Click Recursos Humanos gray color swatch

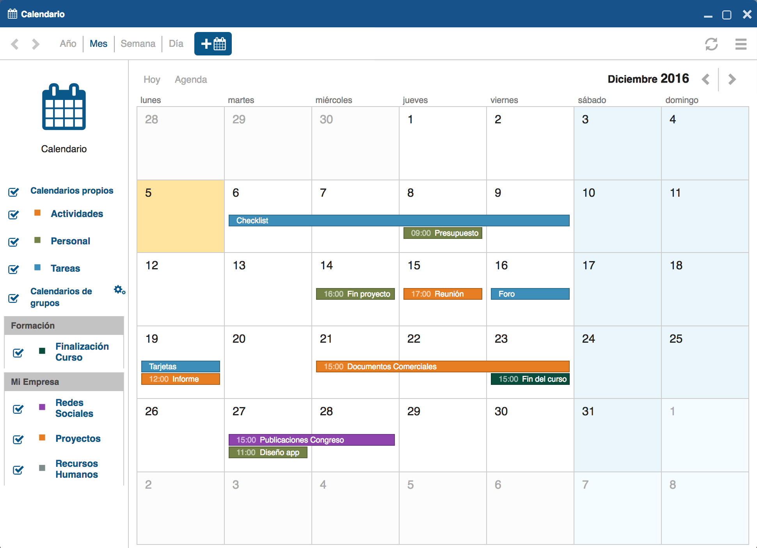click(x=42, y=468)
